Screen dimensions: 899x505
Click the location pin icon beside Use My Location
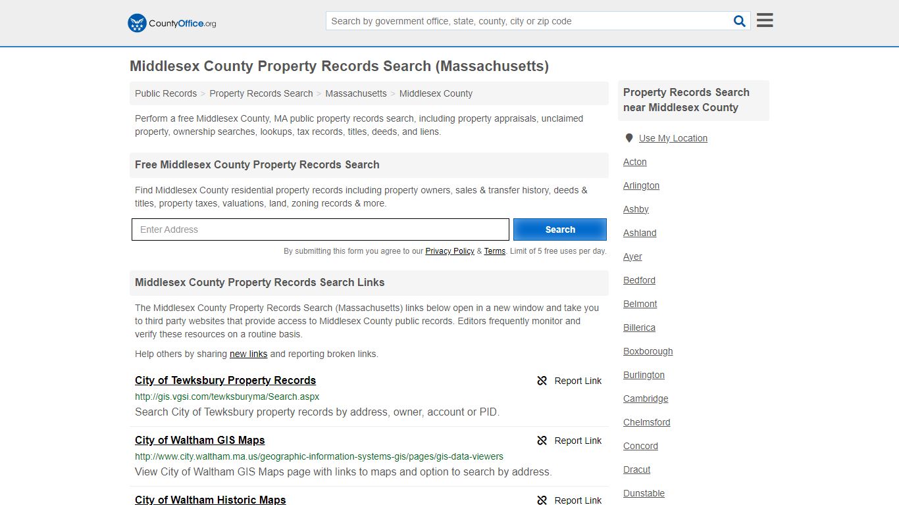pos(629,138)
